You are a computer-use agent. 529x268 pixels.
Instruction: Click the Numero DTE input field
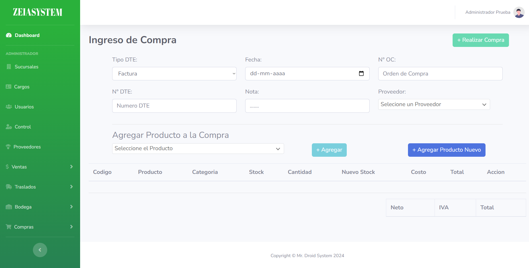(174, 106)
